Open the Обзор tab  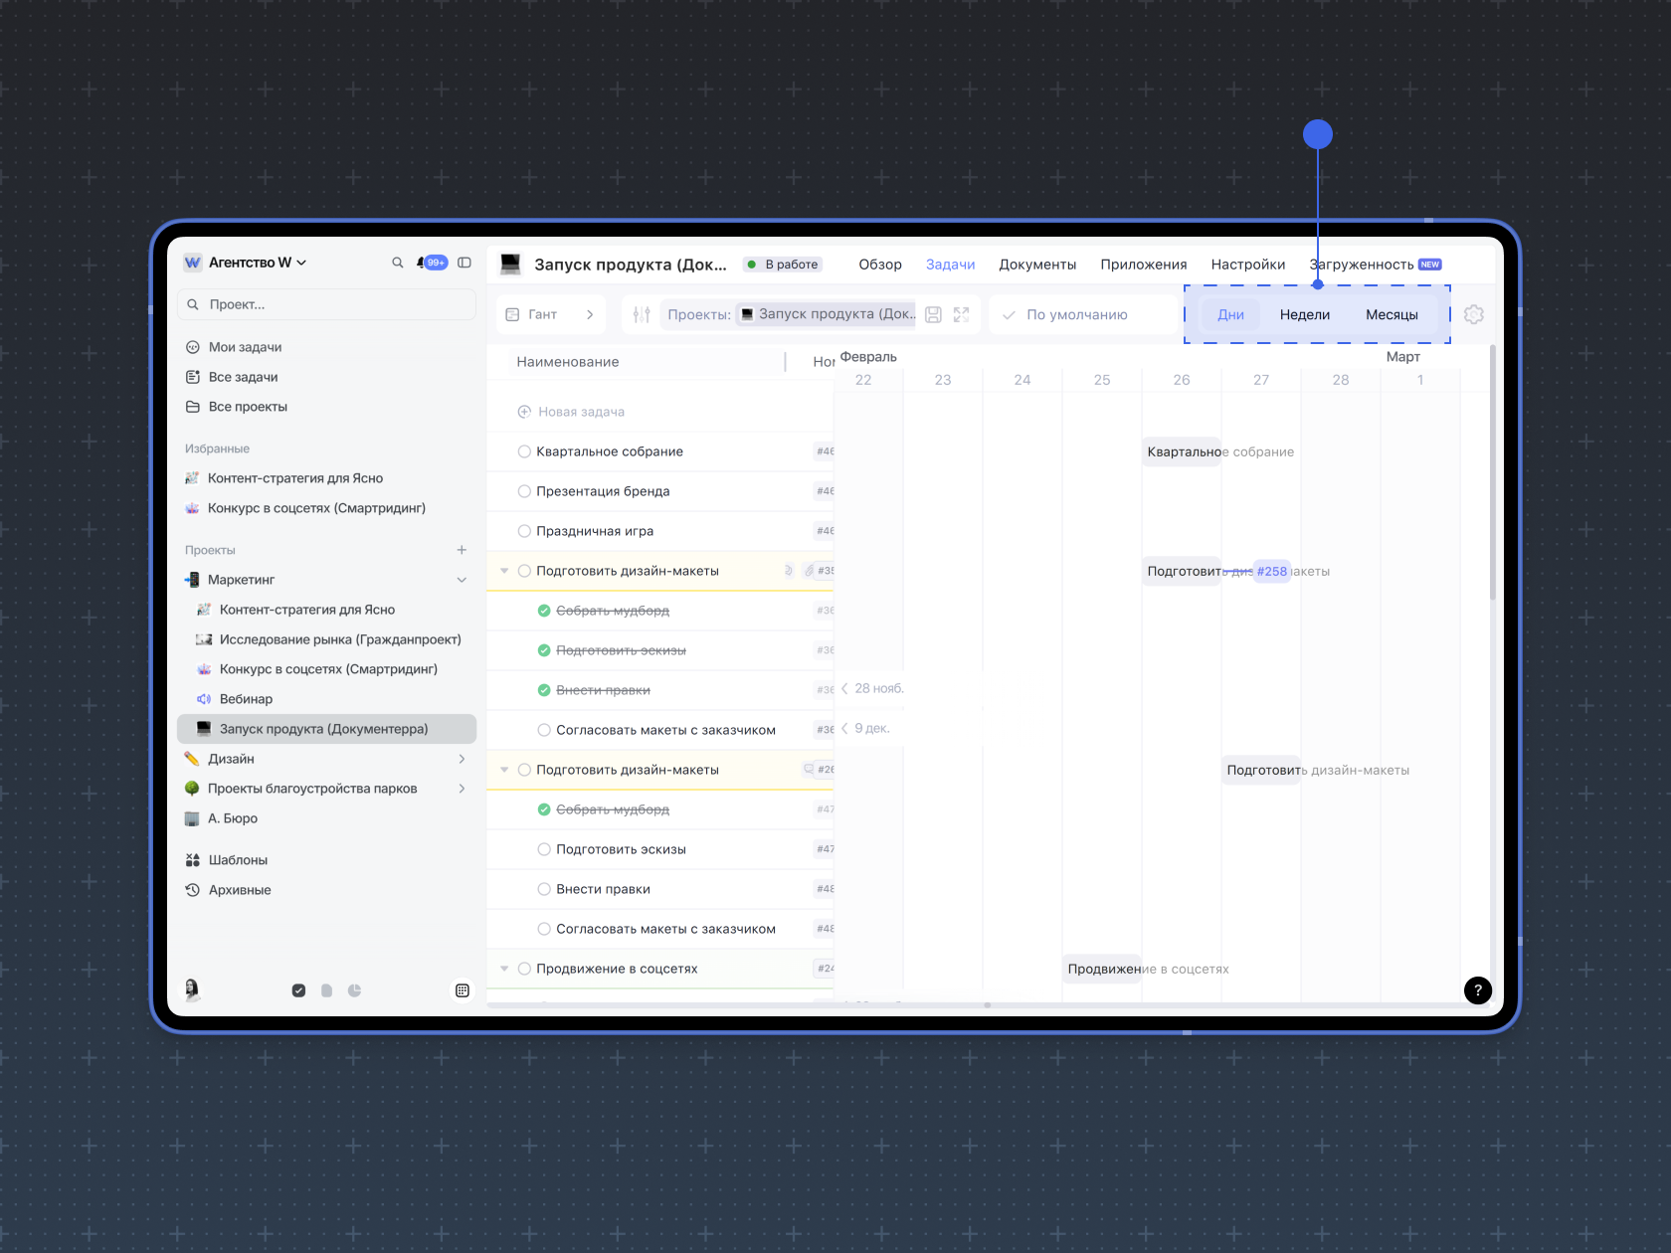click(880, 265)
